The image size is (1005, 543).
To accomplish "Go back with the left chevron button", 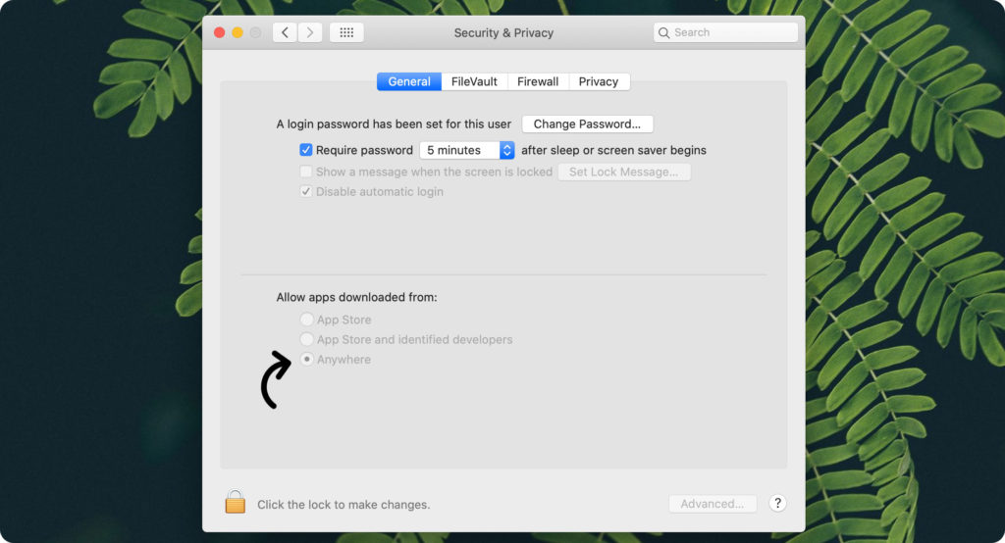I will tap(285, 32).
